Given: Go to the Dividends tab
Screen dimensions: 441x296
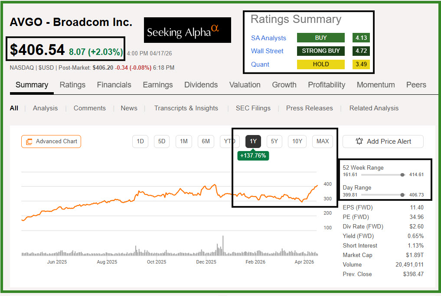Looking at the screenshot, I should [x=201, y=85].
